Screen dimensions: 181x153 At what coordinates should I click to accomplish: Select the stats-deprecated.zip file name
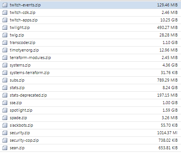[x=28, y=95]
